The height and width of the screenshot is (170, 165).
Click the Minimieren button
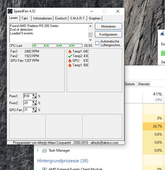[x=108, y=26]
